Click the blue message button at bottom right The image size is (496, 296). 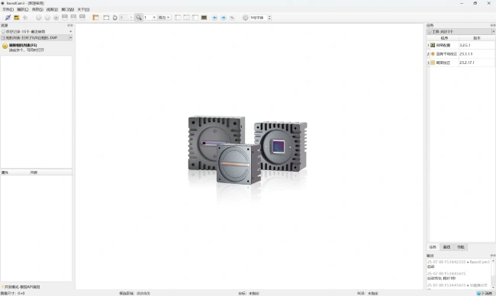(x=485, y=294)
